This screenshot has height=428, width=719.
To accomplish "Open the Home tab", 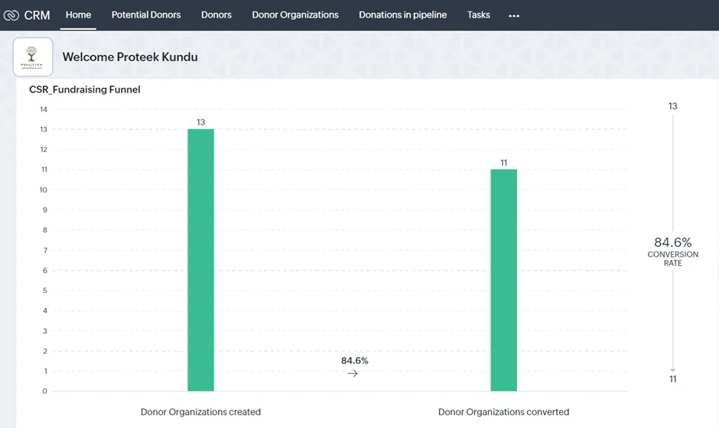I will pyautogui.click(x=78, y=15).
